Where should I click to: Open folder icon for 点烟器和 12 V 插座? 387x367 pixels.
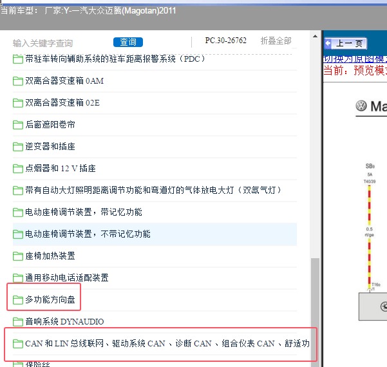pos(18,169)
